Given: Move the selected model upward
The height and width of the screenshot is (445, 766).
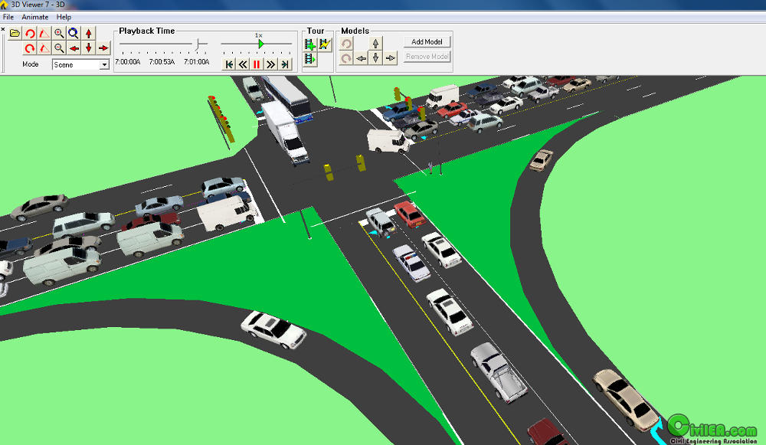Looking at the screenshot, I should tap(376, 43).
